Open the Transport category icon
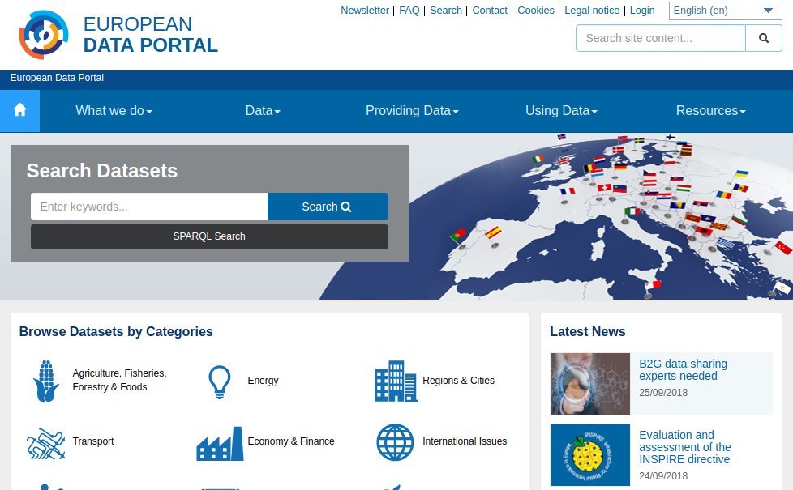 pyautogui.click(x=46, y=442)
